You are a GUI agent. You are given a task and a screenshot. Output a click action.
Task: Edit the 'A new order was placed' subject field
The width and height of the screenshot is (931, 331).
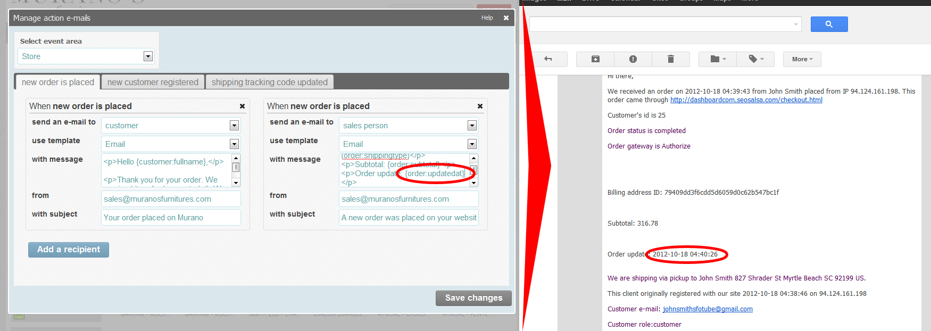tap(409, 218)
